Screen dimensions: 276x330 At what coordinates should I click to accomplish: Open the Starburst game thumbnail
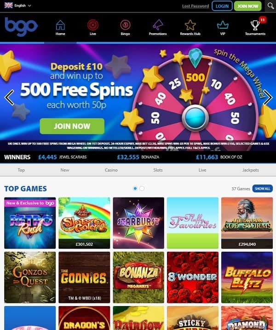point(138,223)
